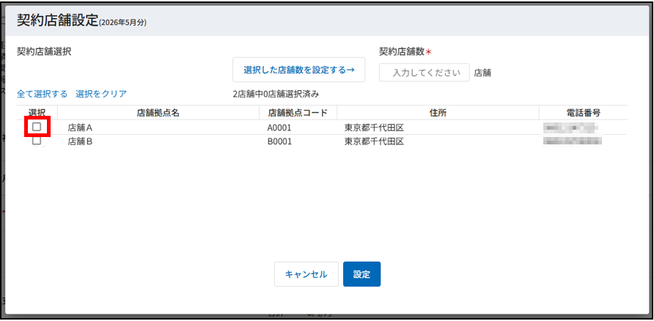
Task: Focus the 契約店舗数 input field
Action: pos(425,73)
